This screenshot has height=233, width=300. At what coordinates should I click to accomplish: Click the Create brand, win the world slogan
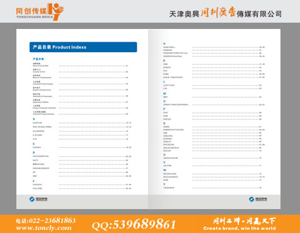[x=239, y=228]
